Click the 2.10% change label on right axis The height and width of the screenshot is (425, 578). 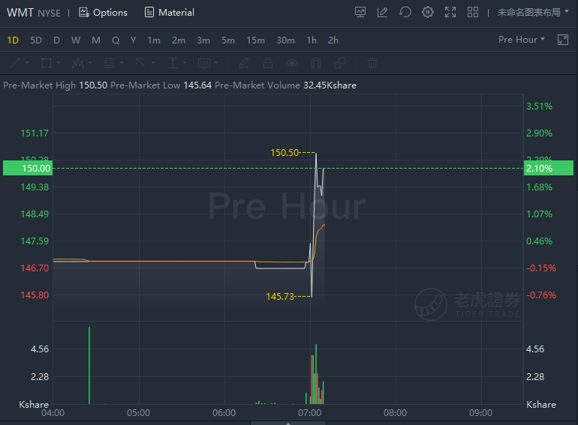pos(549,168)
